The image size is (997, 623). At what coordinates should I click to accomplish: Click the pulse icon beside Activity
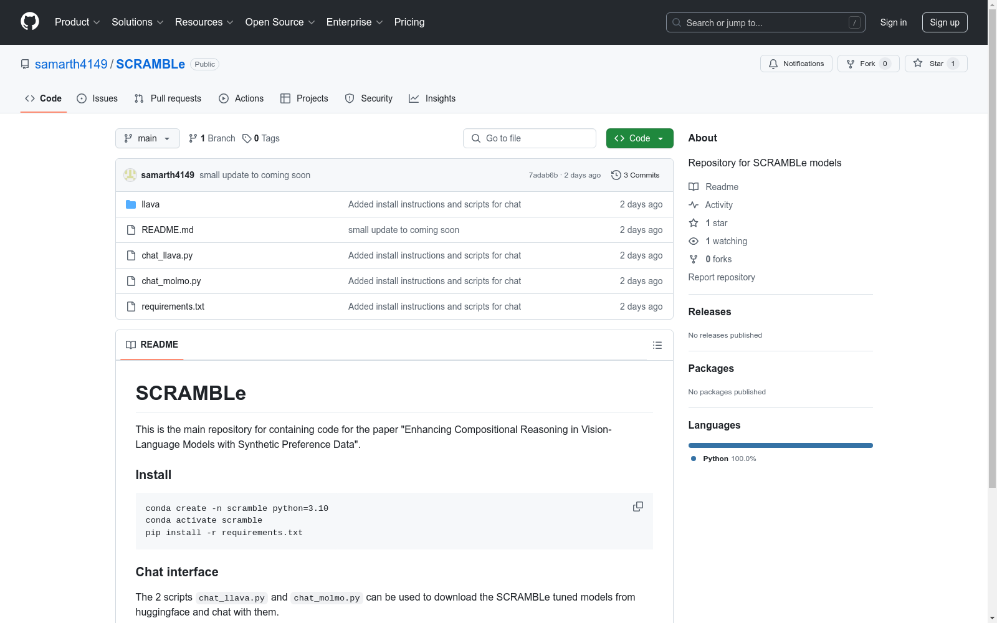click(694, 205)
